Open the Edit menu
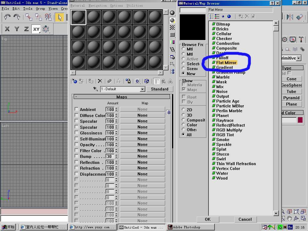 pyautogui.click(x=16, y=8)
